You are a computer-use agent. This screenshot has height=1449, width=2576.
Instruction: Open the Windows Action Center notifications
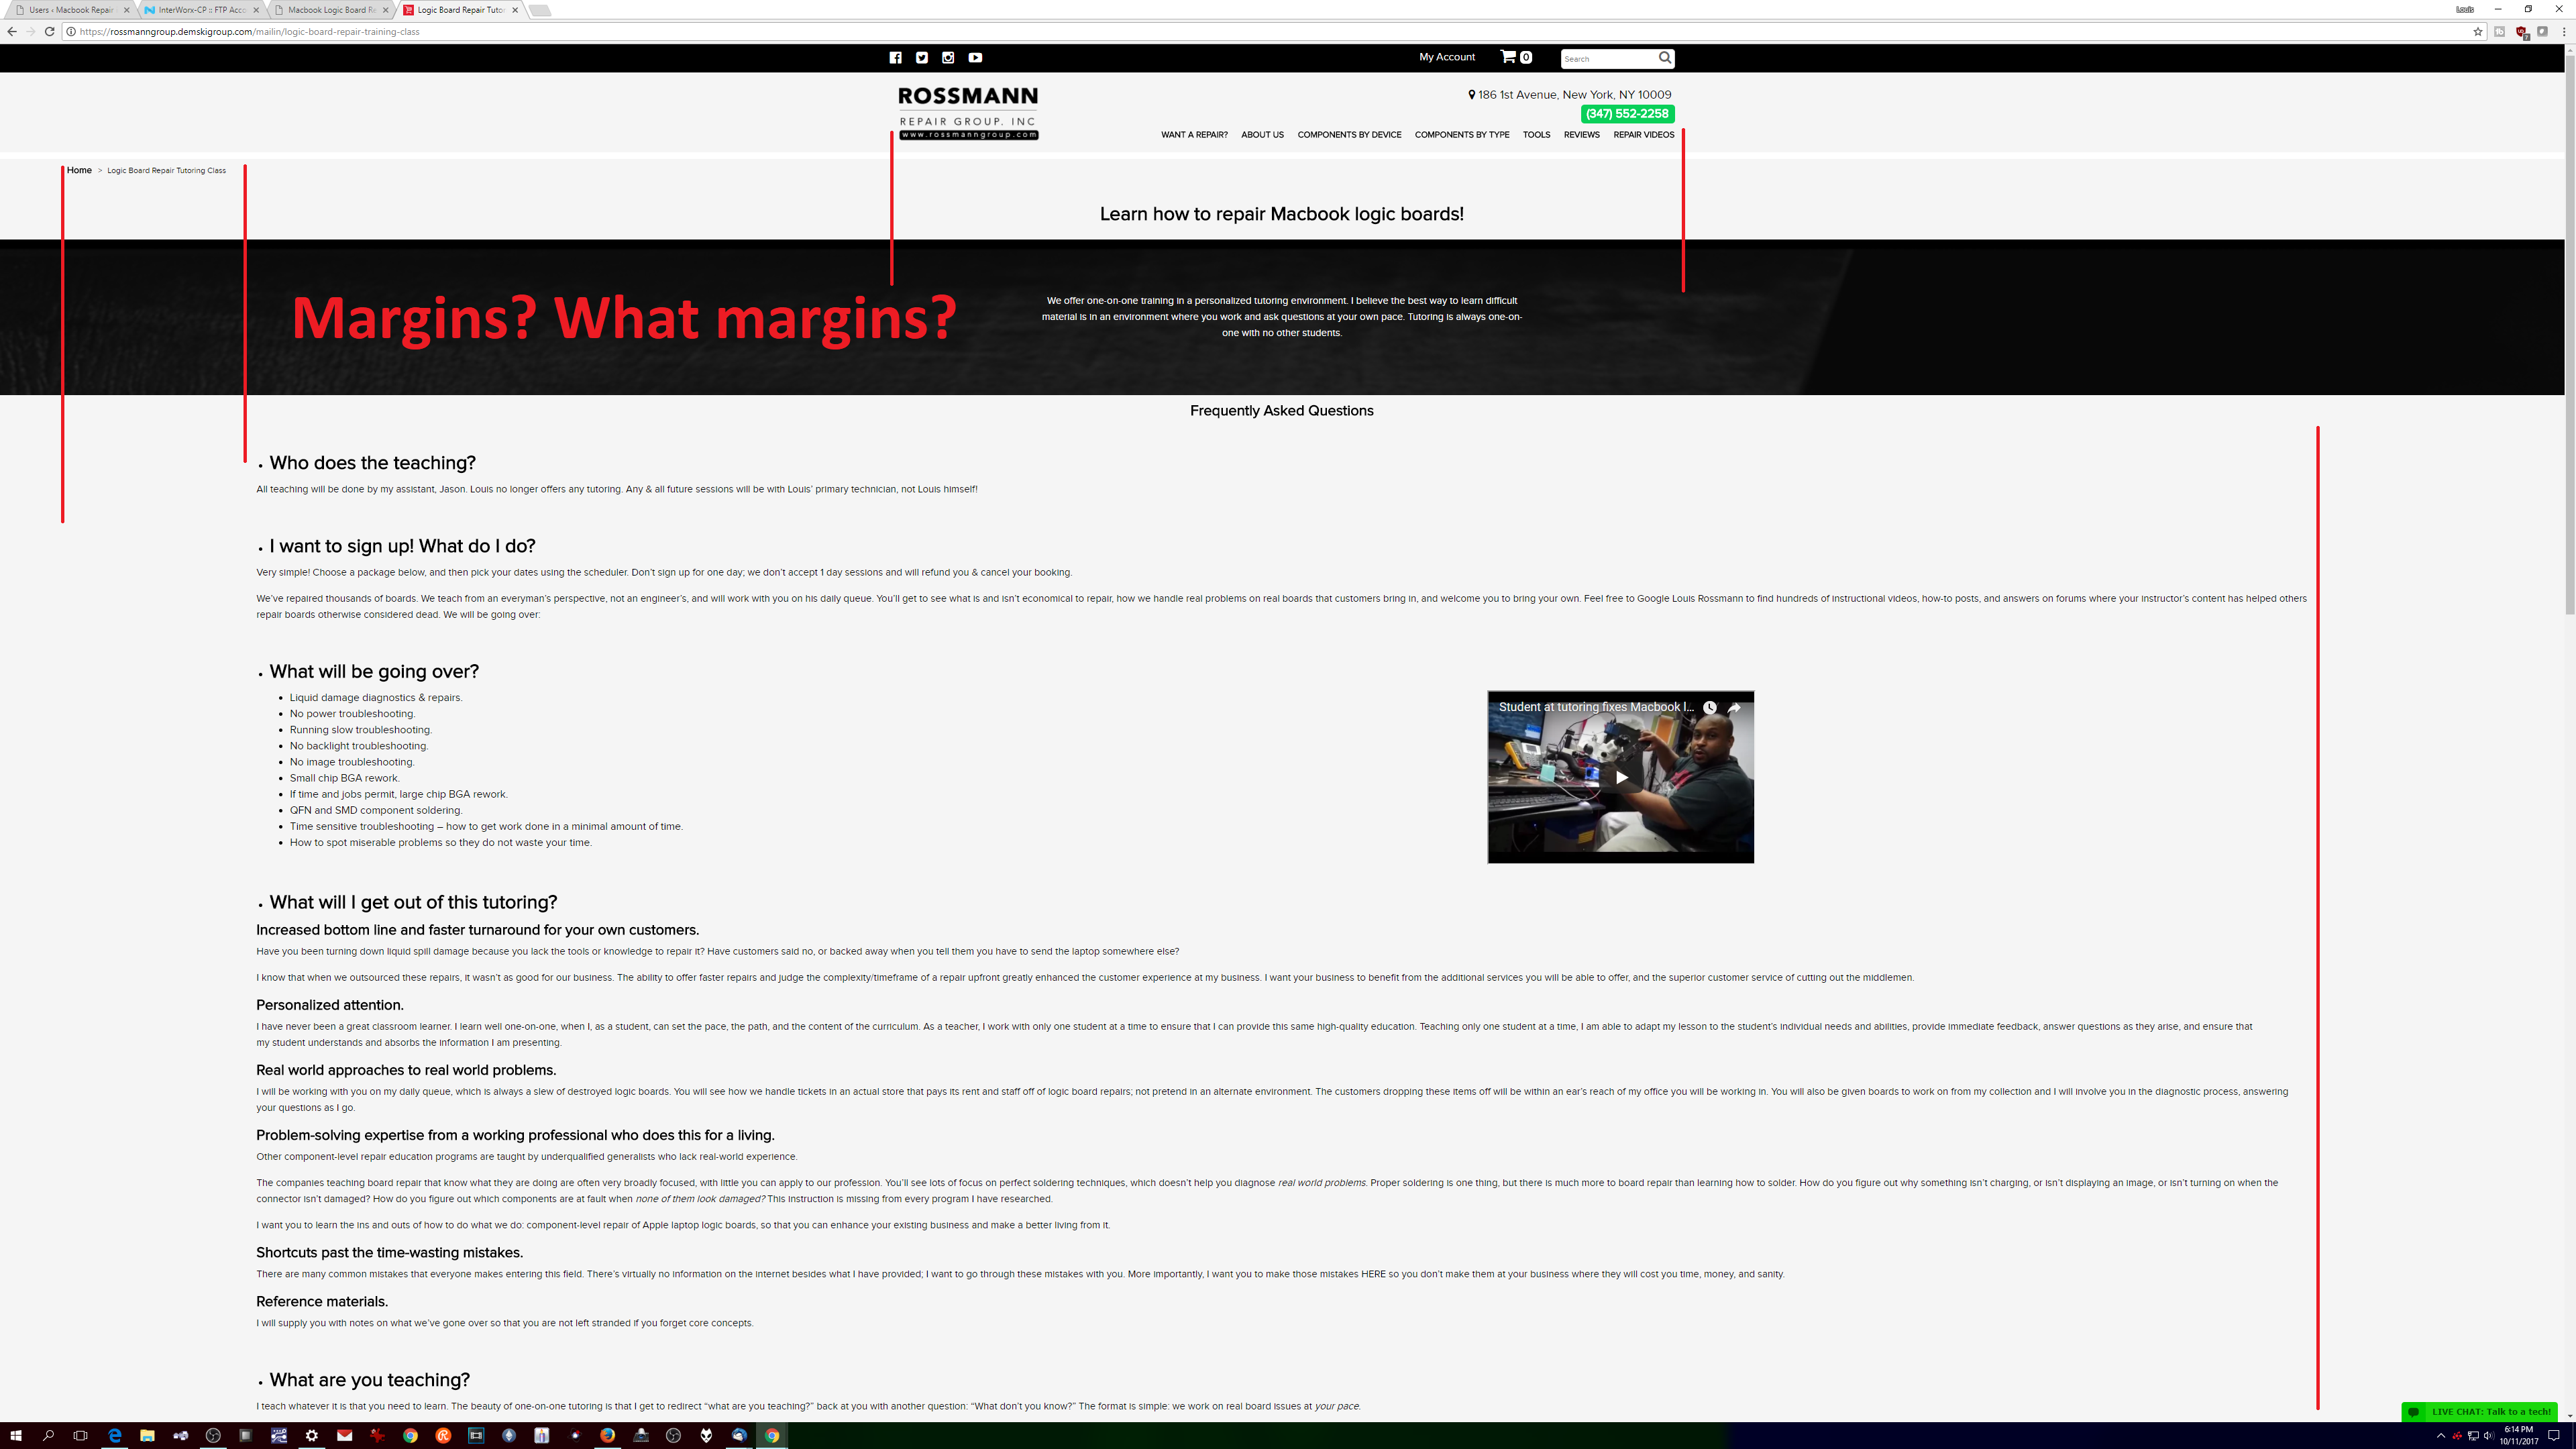pos(2553,1436)
